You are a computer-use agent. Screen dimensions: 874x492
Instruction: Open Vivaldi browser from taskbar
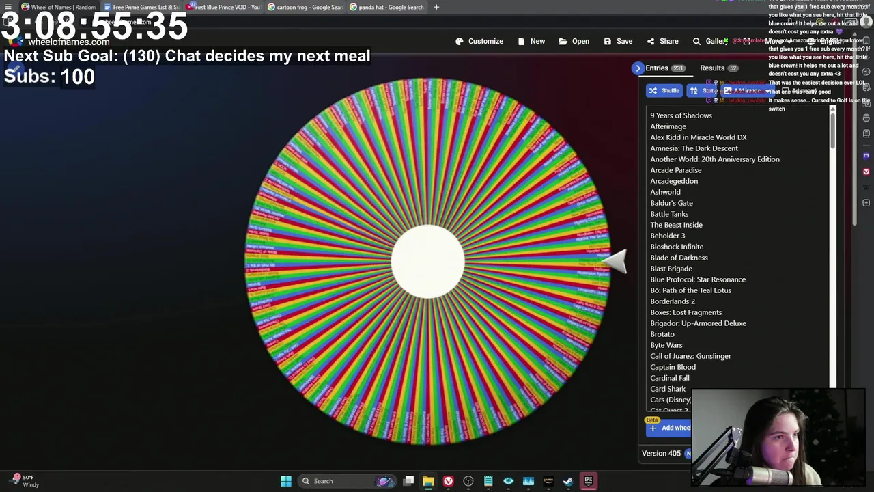[448, 481]
